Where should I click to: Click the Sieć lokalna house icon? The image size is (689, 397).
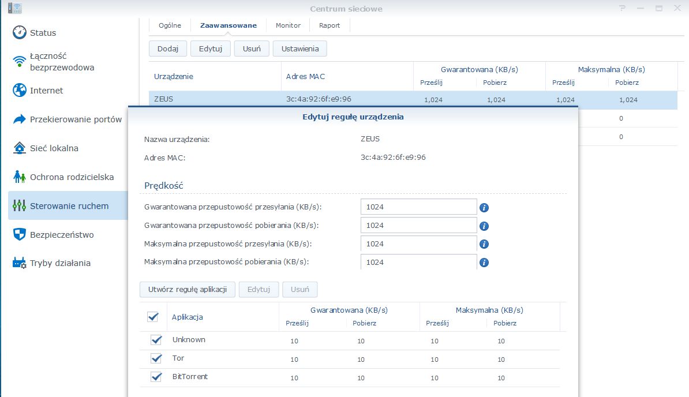(20, 148)
